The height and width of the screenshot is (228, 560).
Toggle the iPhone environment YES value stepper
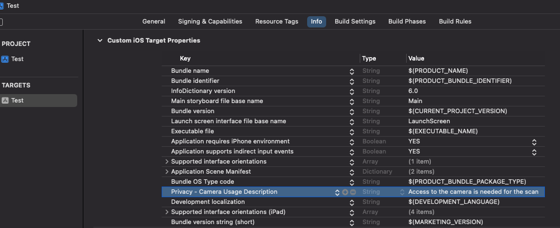(534, 142)
